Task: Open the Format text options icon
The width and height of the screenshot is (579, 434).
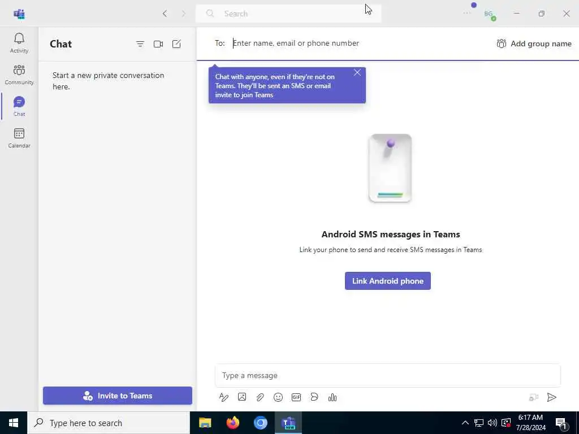Action: [224, 397]
